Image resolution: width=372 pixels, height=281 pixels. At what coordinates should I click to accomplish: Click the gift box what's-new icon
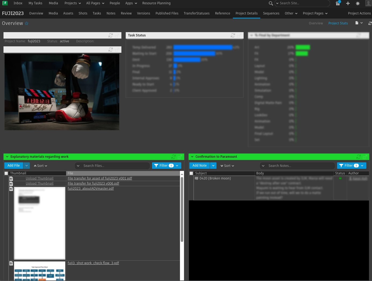click(x=338, y=3)
